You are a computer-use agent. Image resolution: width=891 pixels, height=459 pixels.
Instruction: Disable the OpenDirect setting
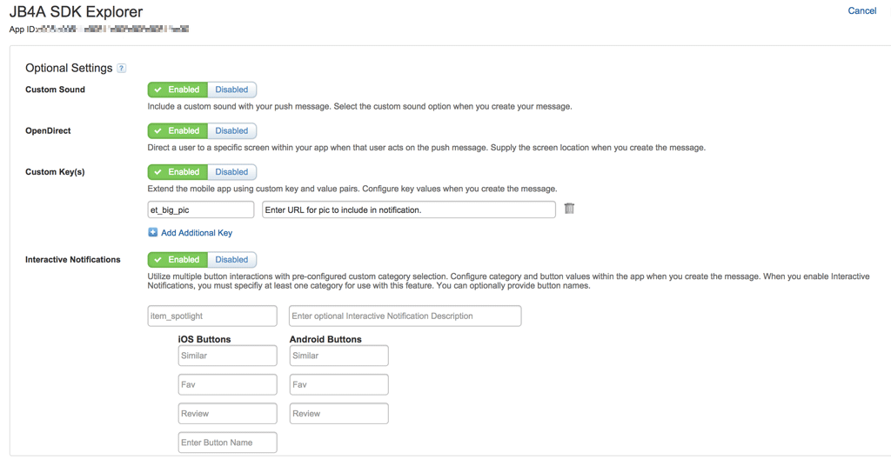click(231, 131)
